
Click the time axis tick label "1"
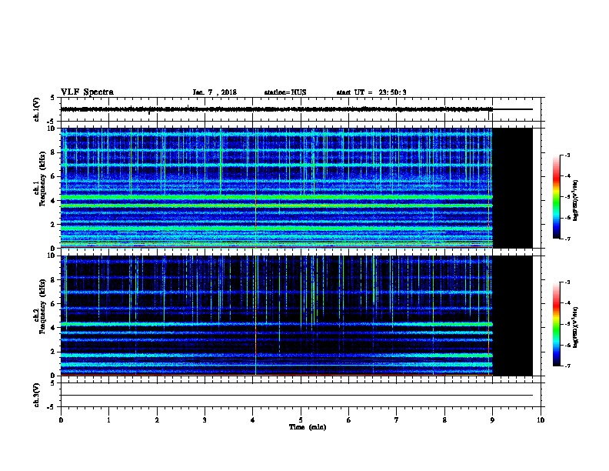[x=108, y=420]
